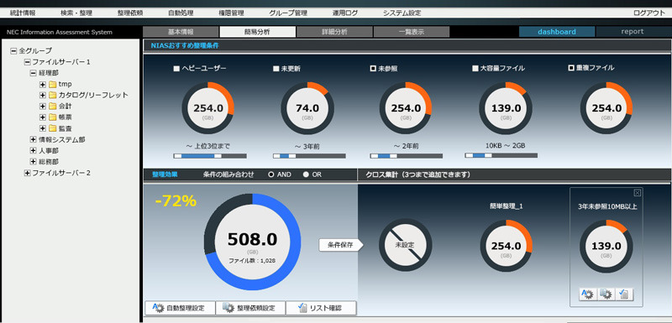
Task: Select the tmp folder
Action: tap(60, 84)
